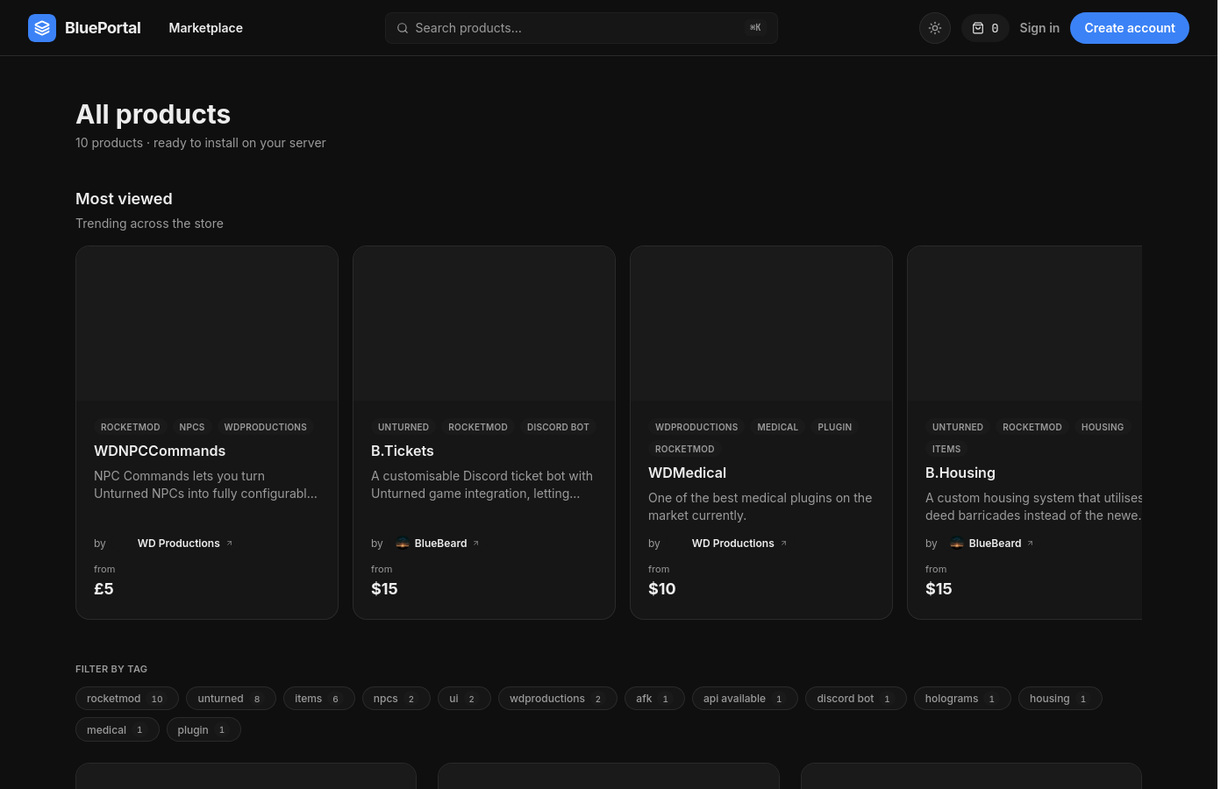Click the BluePortal logo icon
This screenshot has height=789, width=1228.
coord(42,28)
